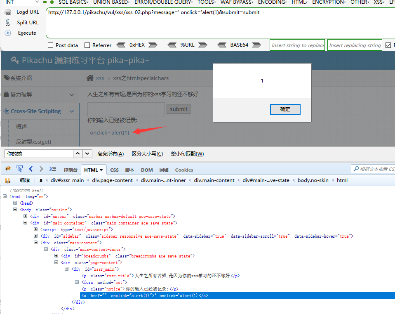Switch to the Cookies tab
The image size is (395, 314).
point(184,170)
